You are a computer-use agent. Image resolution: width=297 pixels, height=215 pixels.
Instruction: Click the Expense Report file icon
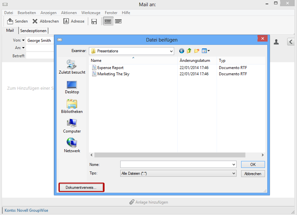94,67
